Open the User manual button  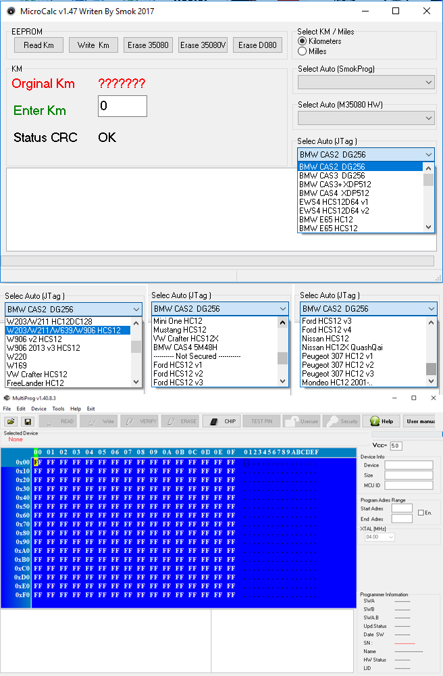pyautogui.click(x=419, y=421)
